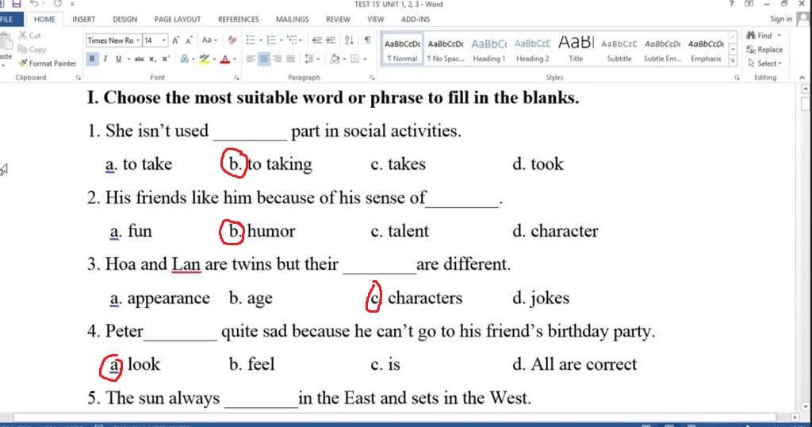
Task: Increase the paragraph indent
Action: tap(330, 40)
